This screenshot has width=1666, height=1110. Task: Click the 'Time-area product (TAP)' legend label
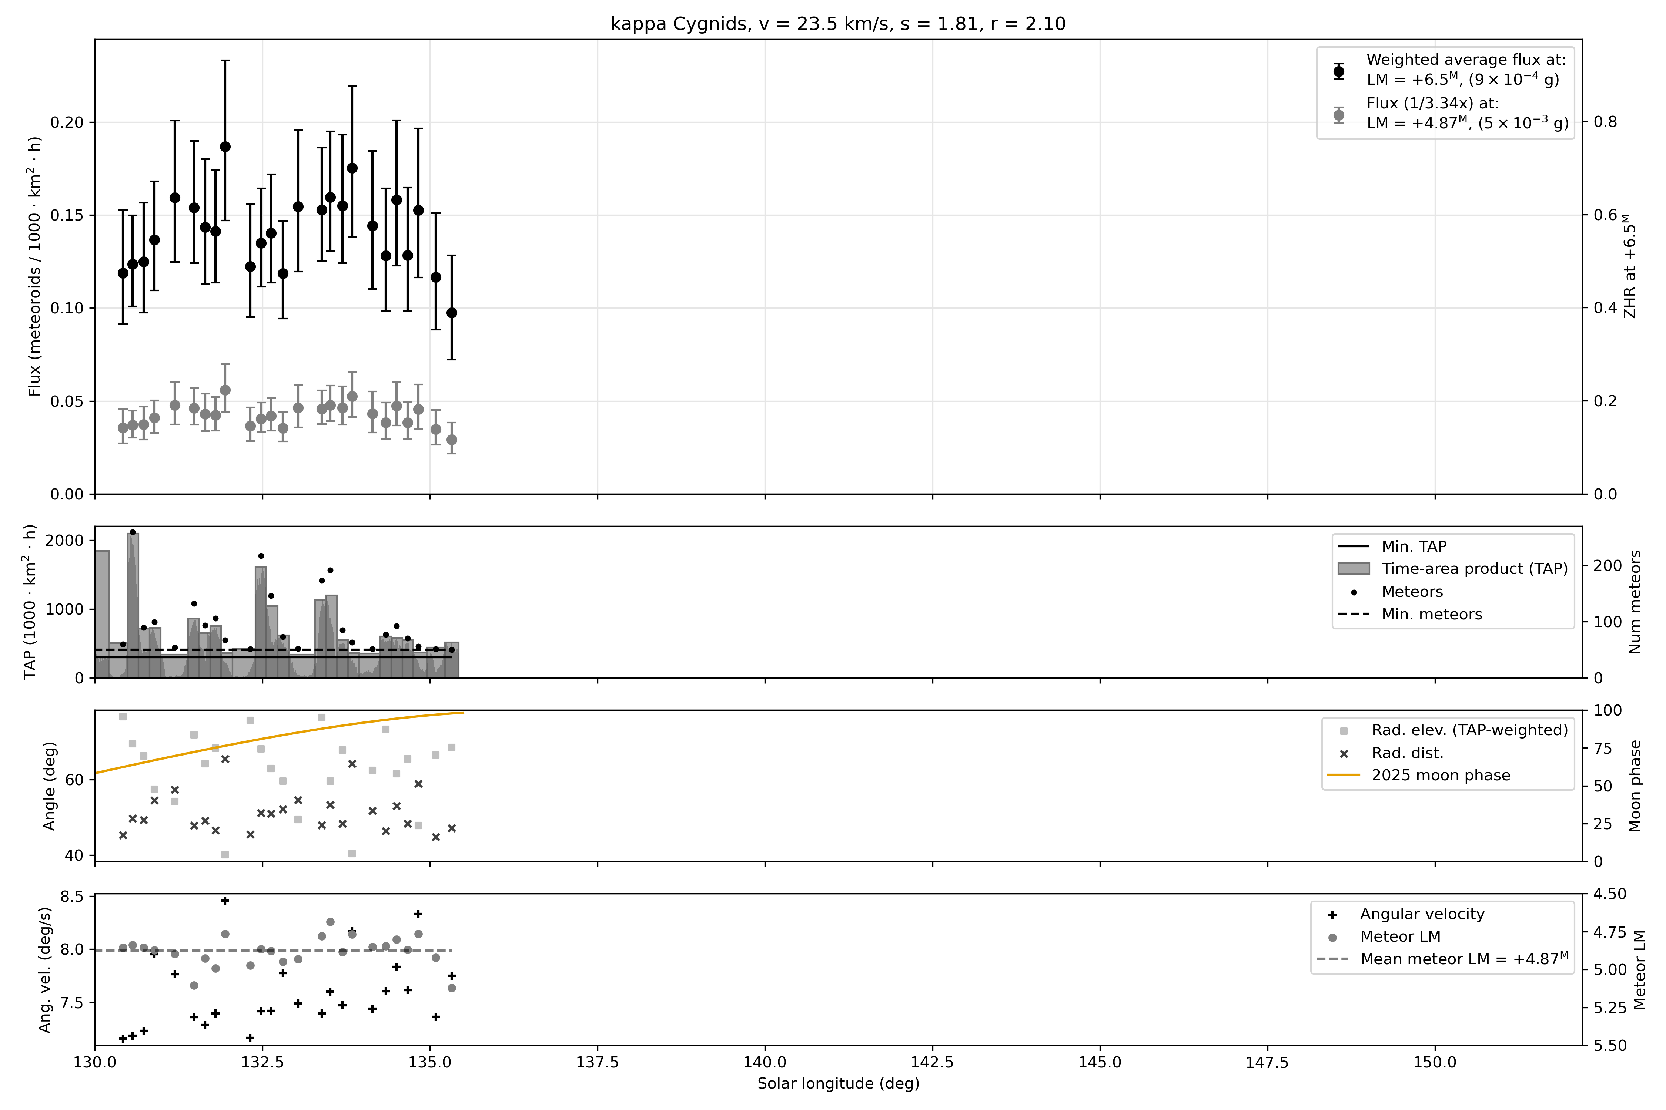click(x=1475, y=569)
